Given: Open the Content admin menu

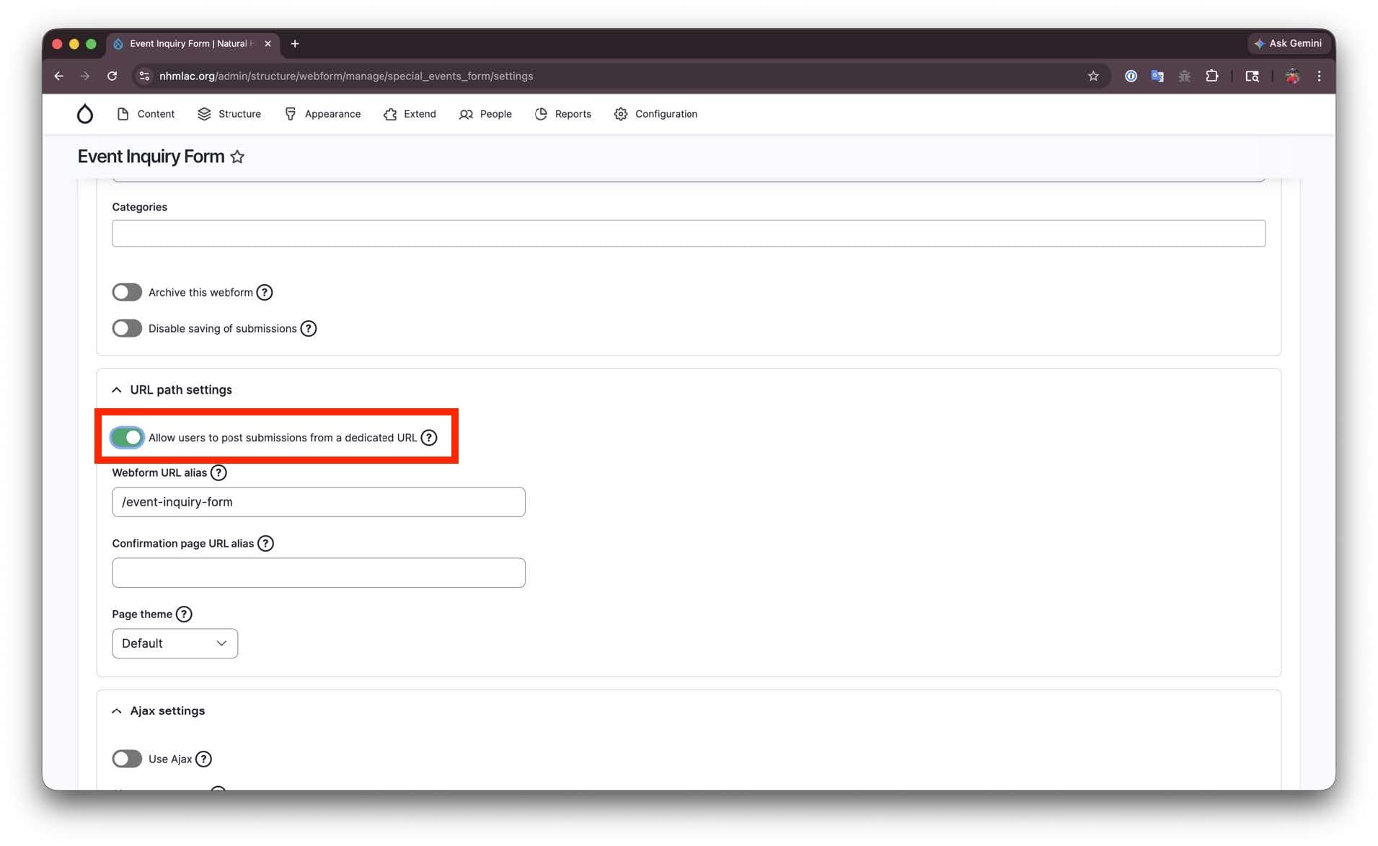Looking at the screenshot, I should click(146, 114).
